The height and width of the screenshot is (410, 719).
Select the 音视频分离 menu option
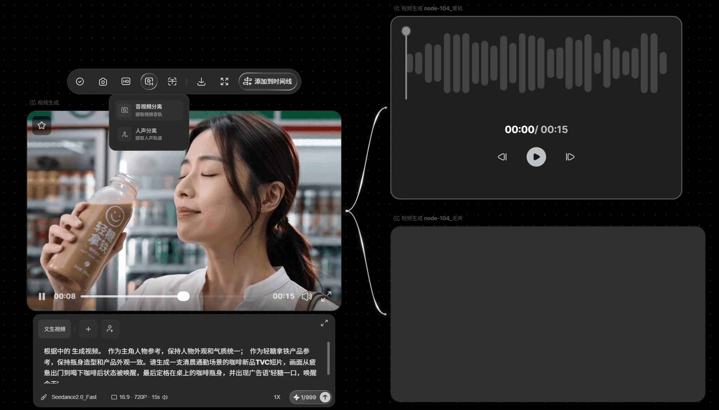tap(149, 110)
